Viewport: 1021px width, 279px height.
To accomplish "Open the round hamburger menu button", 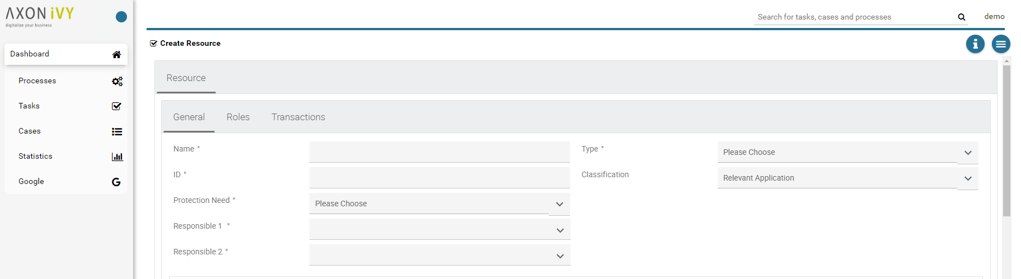I will pos(1001,44).
